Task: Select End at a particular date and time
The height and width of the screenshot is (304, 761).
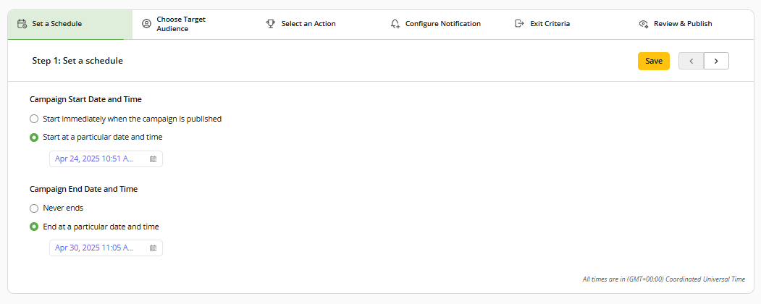Action: coord(34,227)
